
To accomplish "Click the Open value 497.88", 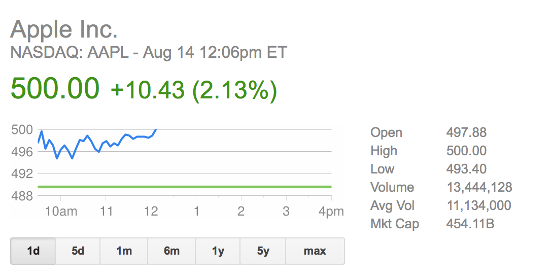I will (x=466, y=133).
